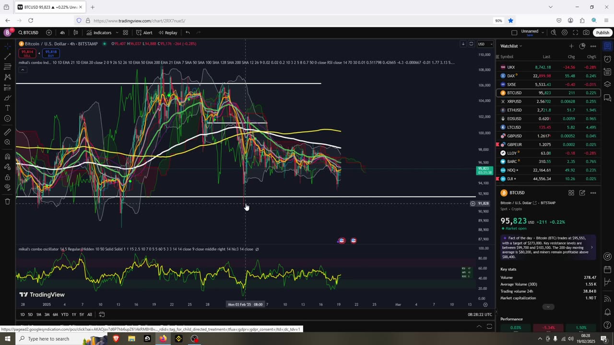Viewport: 614px width, 345px height.
Task: Open the time axis settings icon
Action: [485, 304]
